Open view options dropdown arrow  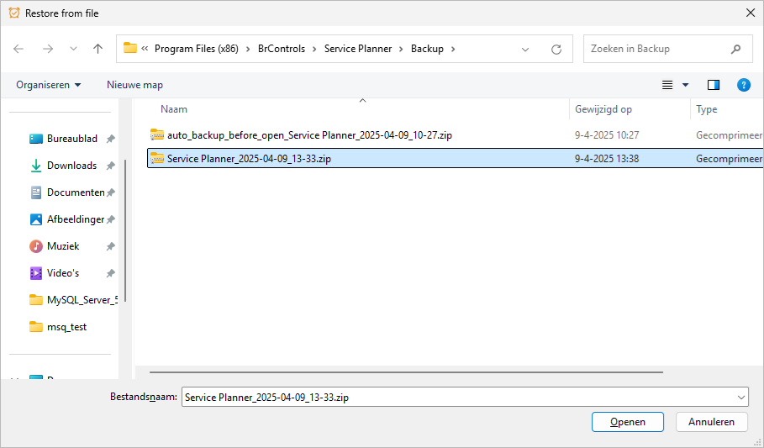[x=686, y=85]
